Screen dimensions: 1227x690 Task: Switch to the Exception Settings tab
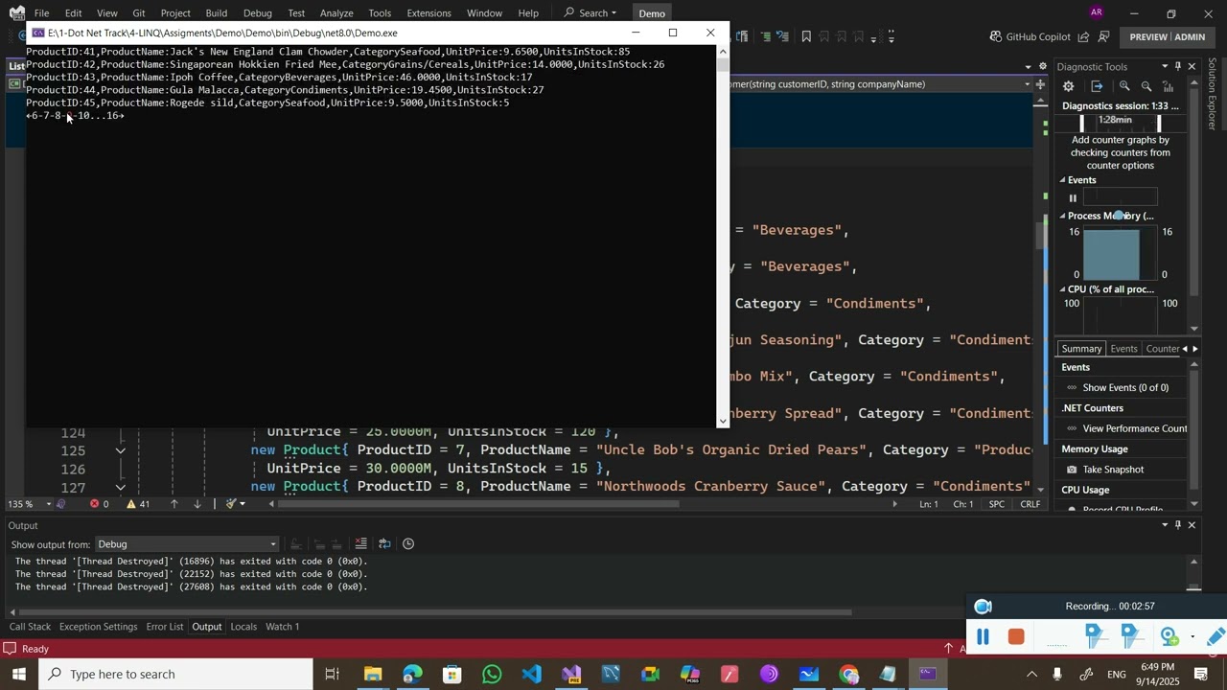click(98, 627)
